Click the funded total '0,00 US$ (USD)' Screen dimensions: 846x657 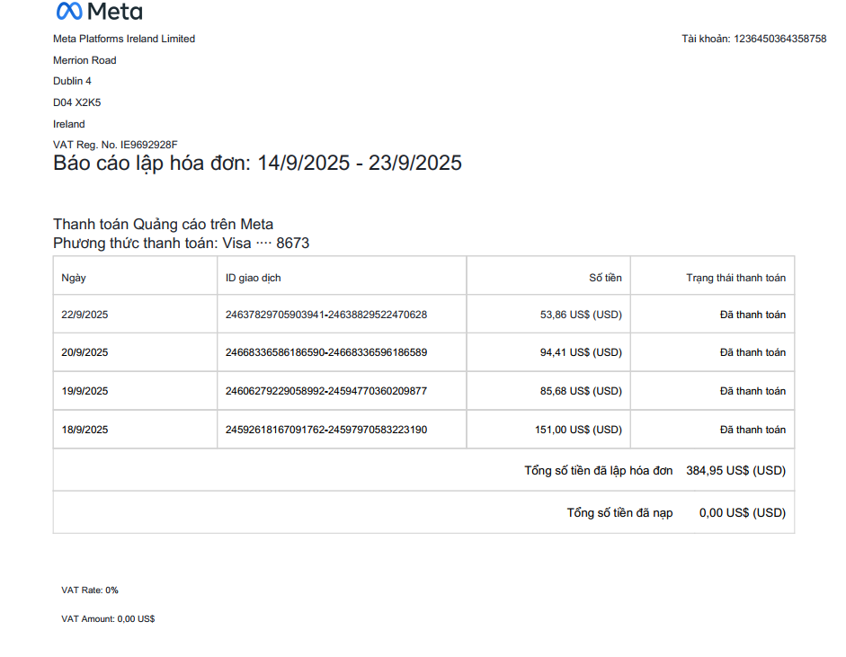coord(743,512)
